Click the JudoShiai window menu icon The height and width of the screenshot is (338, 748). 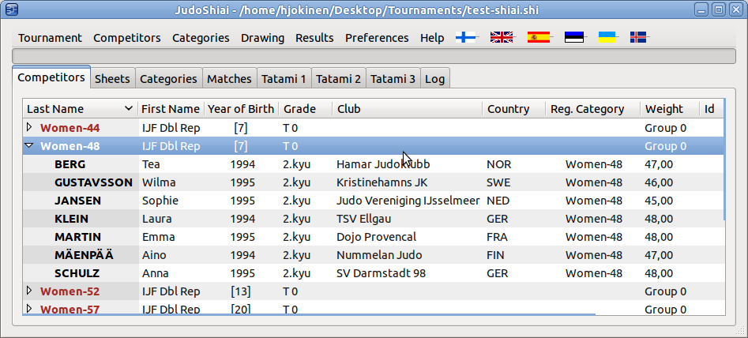11,10
